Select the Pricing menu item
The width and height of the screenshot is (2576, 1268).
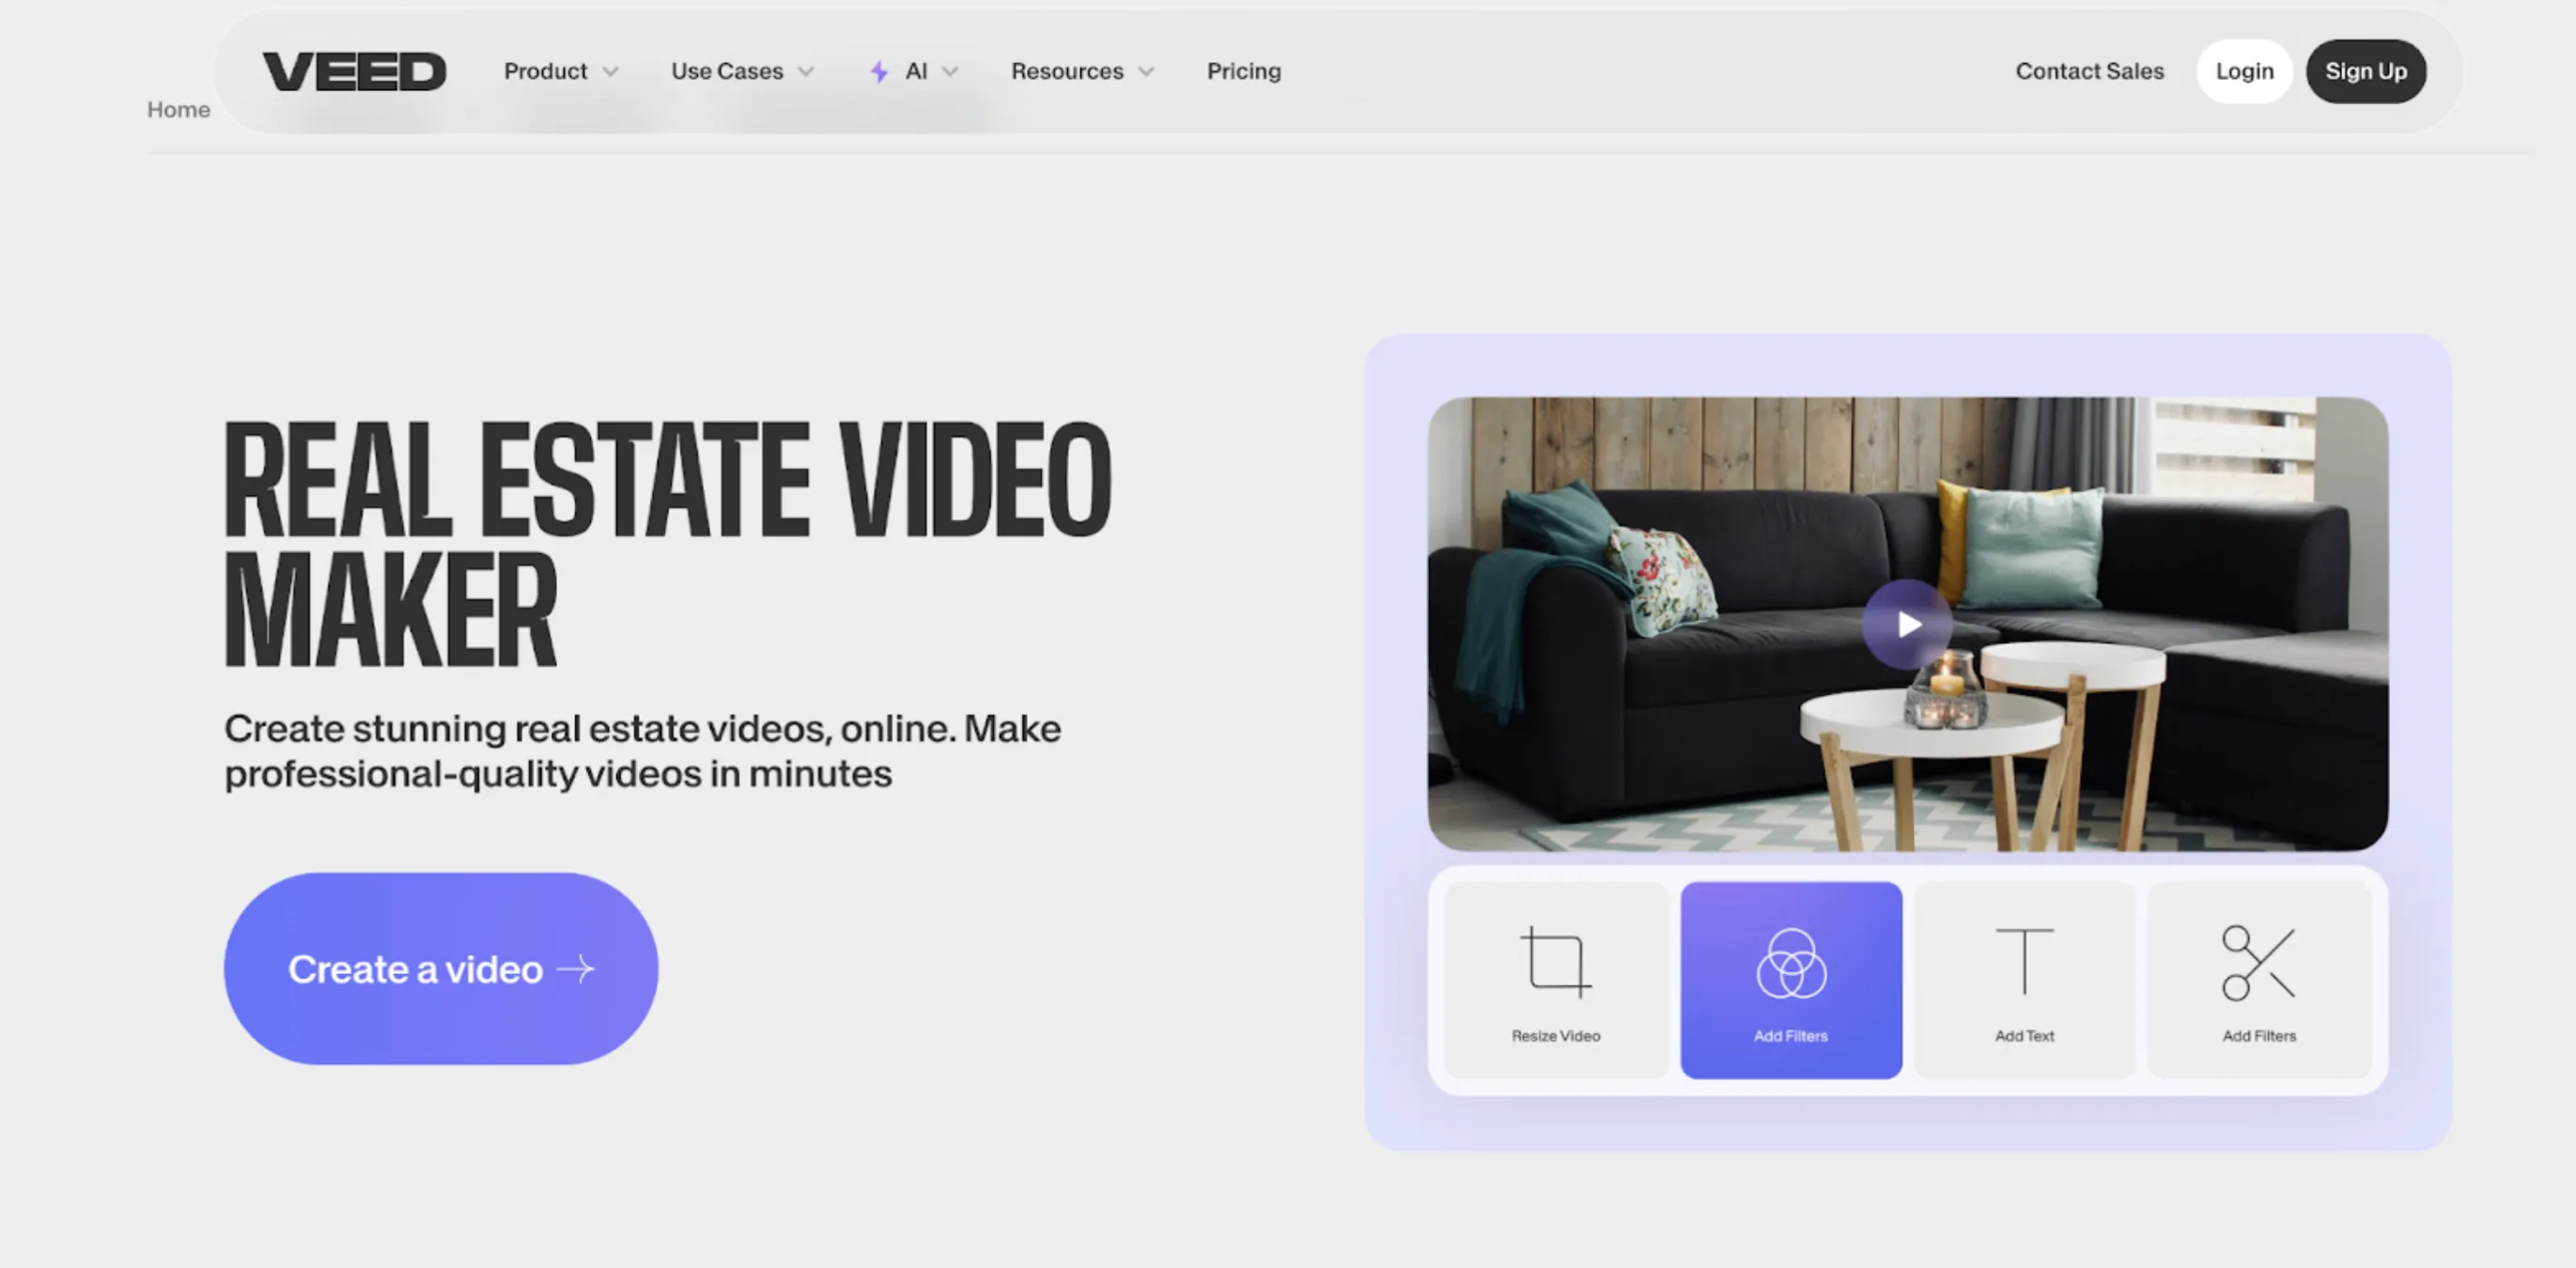coord(1243,71)
